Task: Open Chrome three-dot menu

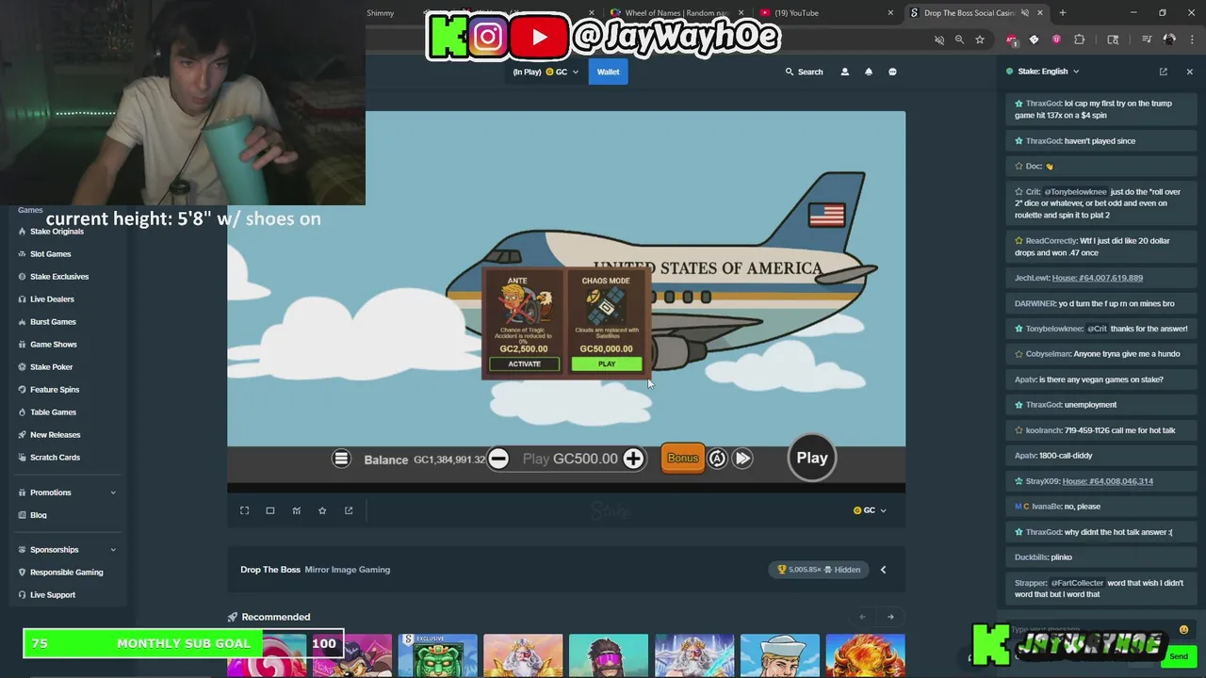Action: click(x=1191, y=40)
